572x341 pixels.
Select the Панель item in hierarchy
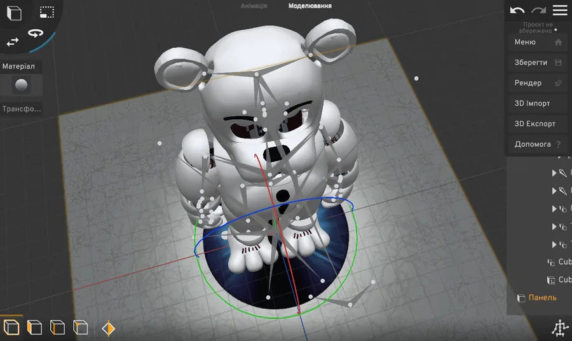point(543,298)
